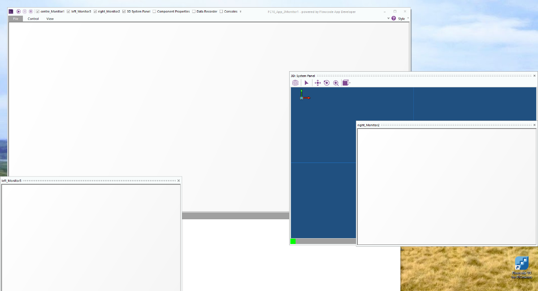Expand the view options dropdown in the 3D panel
The width and height of the screenshot is (538, 291).
(x=350, y=83)
